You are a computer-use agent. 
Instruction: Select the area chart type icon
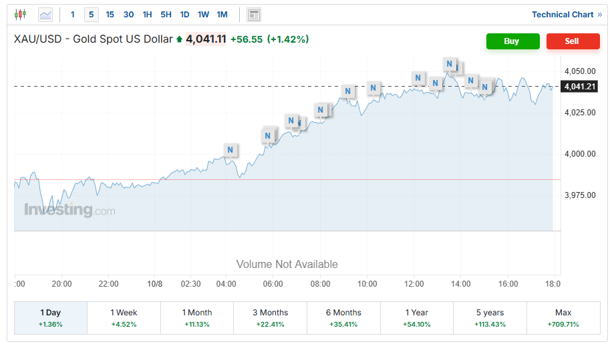45,14
